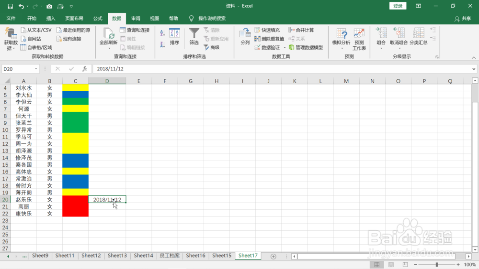The width and height of the screenshot is (479, 269).
Task: Click the Share (共享) button
Action: tap(463, 19)
